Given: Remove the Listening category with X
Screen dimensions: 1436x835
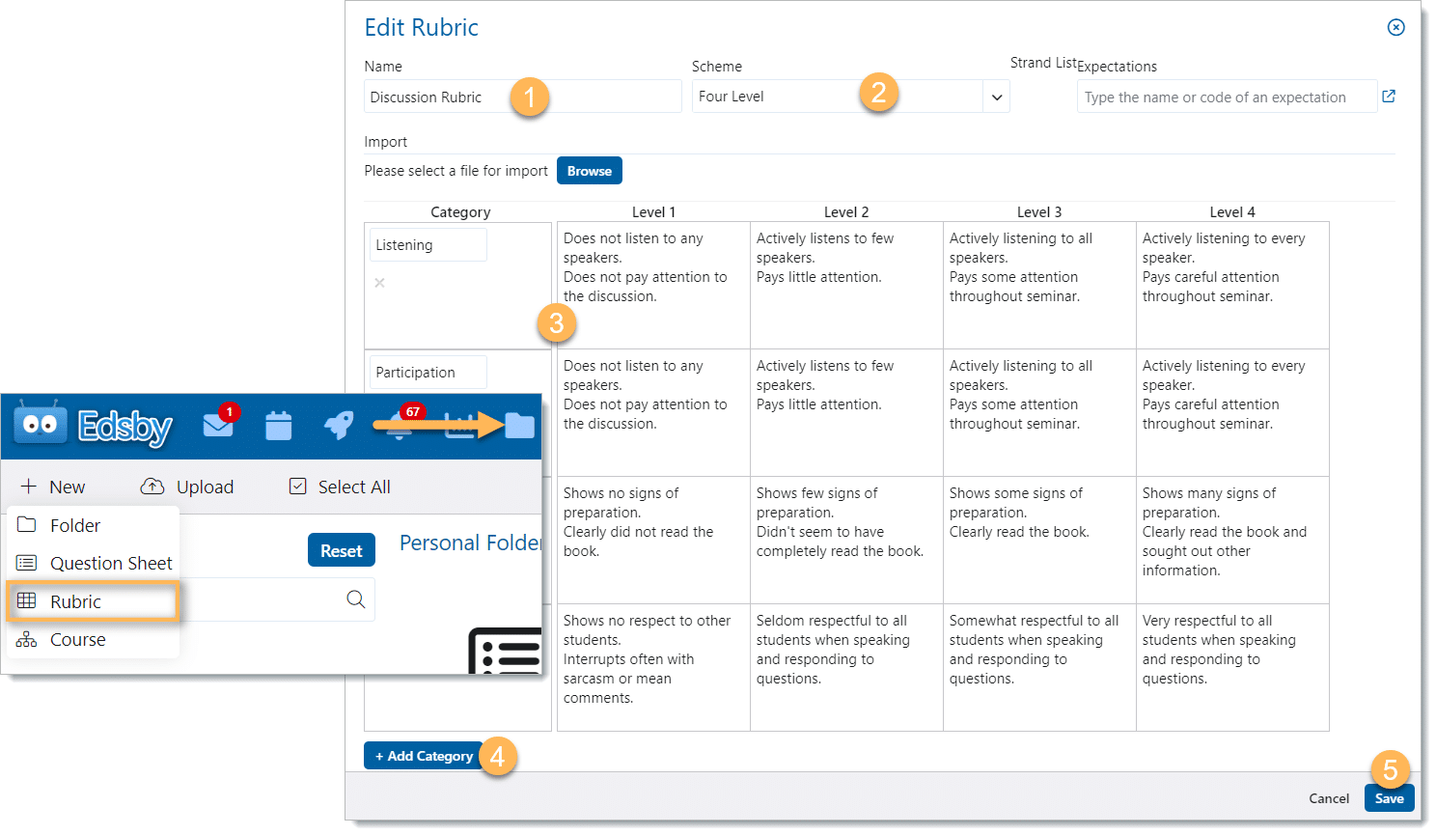Looking at the screenshot, I should tap(379, 283).
